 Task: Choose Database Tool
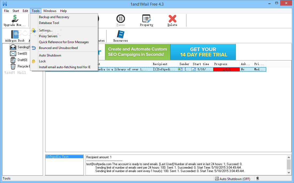tap(64, 23)
